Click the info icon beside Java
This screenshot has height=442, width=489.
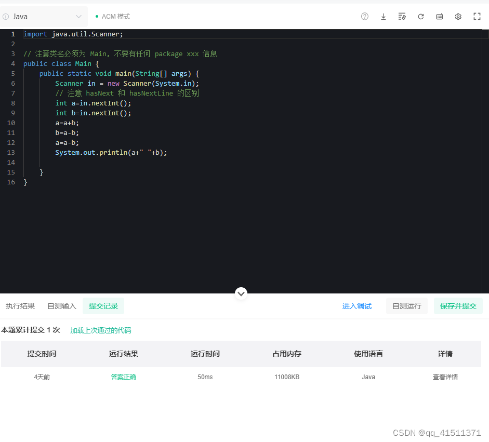6,17
